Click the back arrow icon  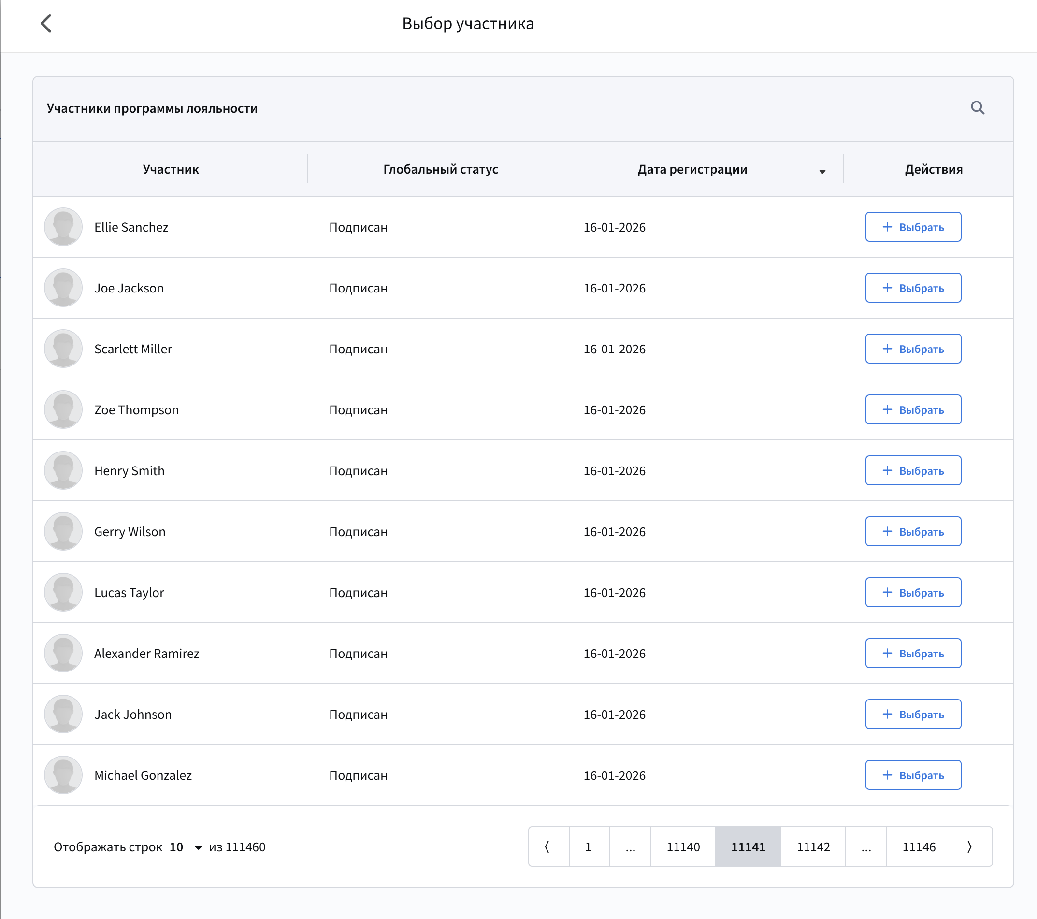(x=46, y=23)
